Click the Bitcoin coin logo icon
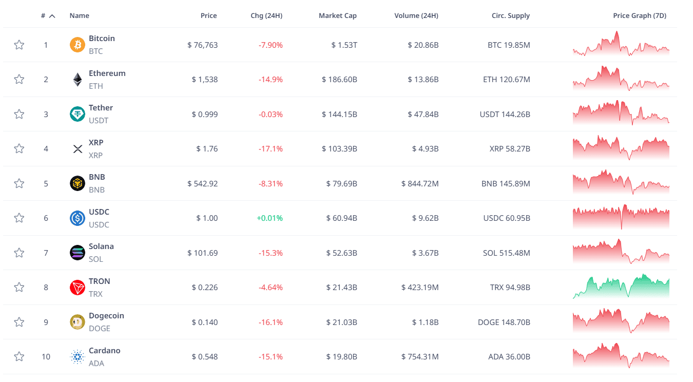The height and width of the screenshot is (382, 693). 78,45
